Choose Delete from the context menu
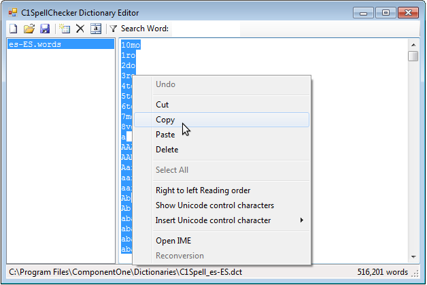Screen dimensions: 427x285 pyautogui.click(x=222, y=150)
